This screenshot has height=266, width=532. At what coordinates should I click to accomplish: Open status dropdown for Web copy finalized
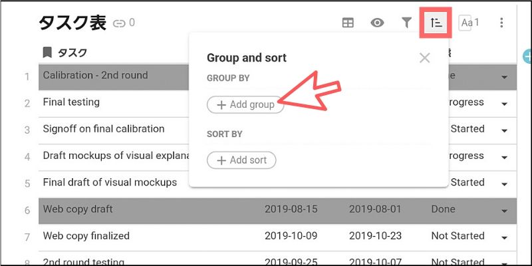point(505,237)
